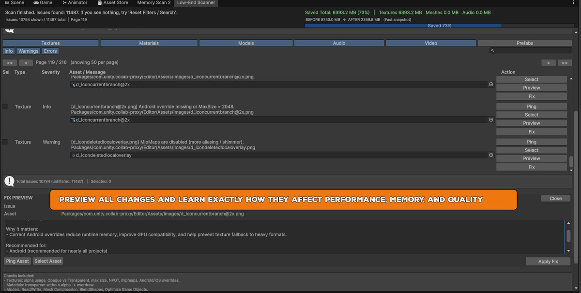This screenshot has height=293, width=581.
Task: Check the Info texture row checkbox
Action: [5, 107]
